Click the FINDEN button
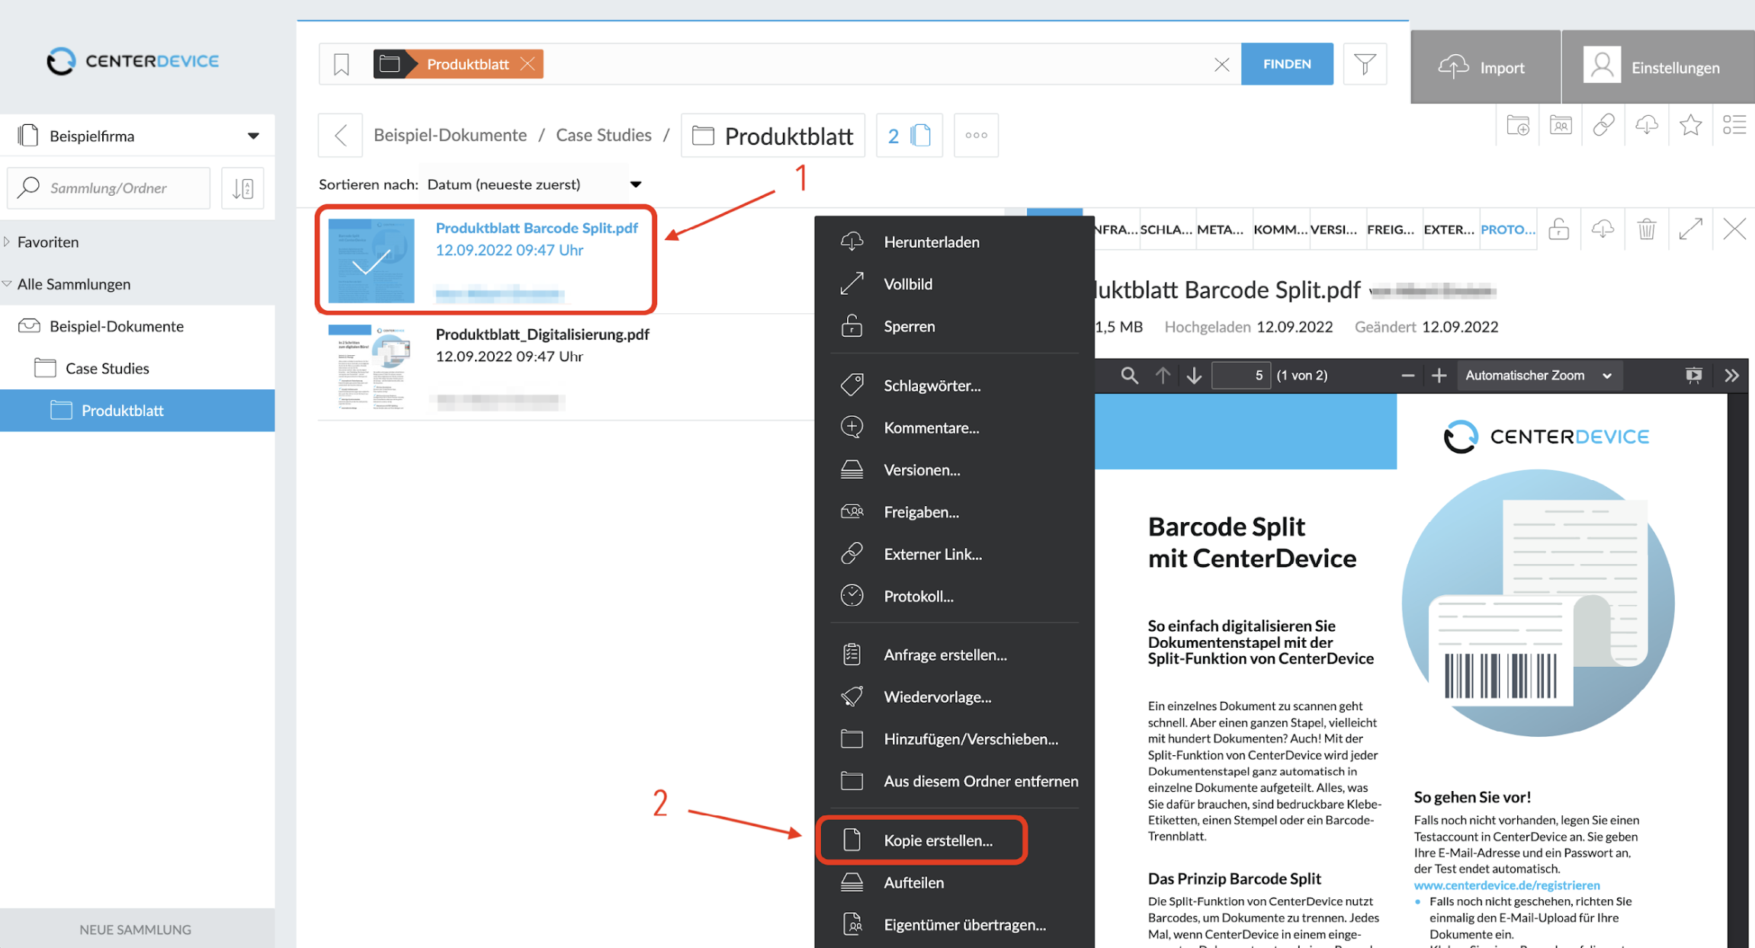The width and height of the screenshot is (1755, 948). [1287, 64]
